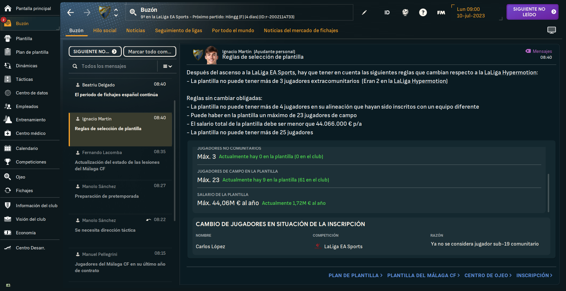Open Por todo el mundo tab
566x291 pixels.
coord(233,30)
